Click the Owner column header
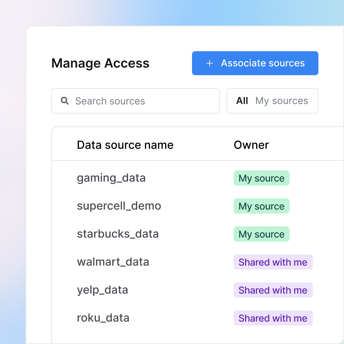 [x=251, y=145]
